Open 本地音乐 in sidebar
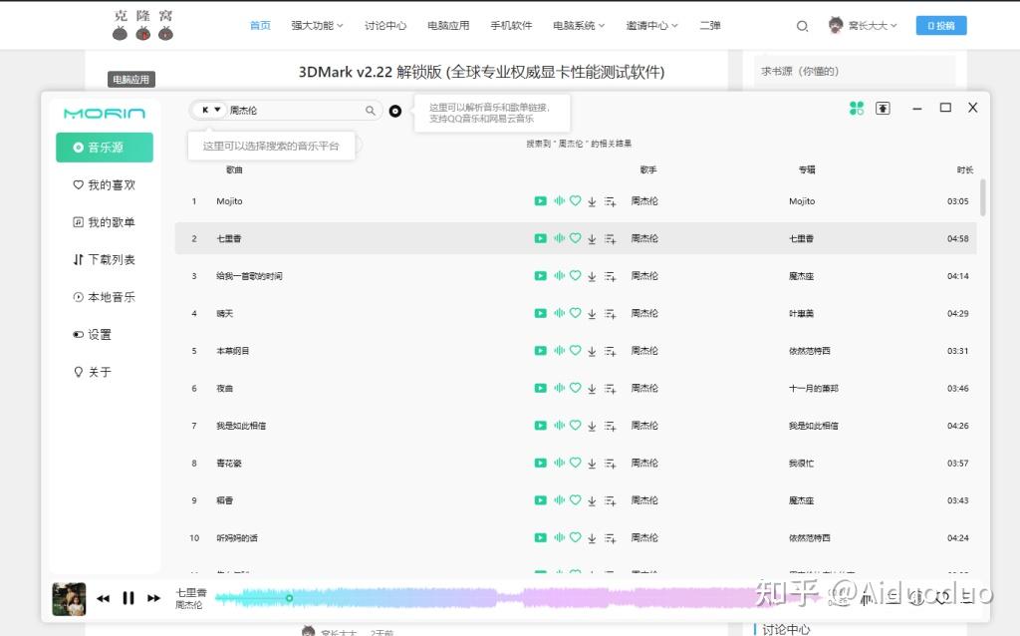 (x=105, y=297)
